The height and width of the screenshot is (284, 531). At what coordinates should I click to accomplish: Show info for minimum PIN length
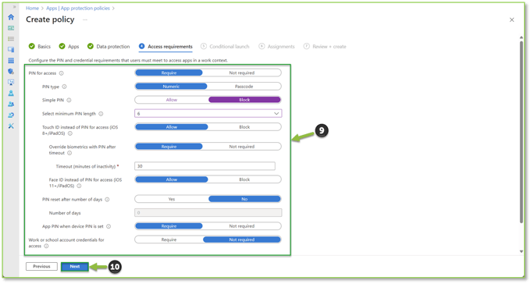pos(101,114)
